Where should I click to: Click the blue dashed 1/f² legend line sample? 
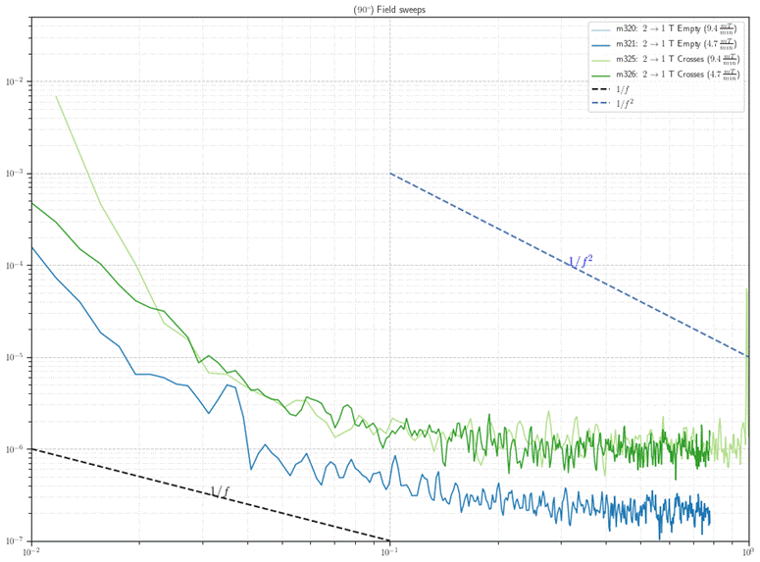pyautogui.click(x=600, y=102)
